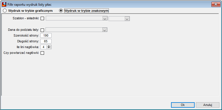Toggle Czy powtarzać nagłówki checkbox
Viewport: 222px width, 110px height.
(x=42, y=53)
